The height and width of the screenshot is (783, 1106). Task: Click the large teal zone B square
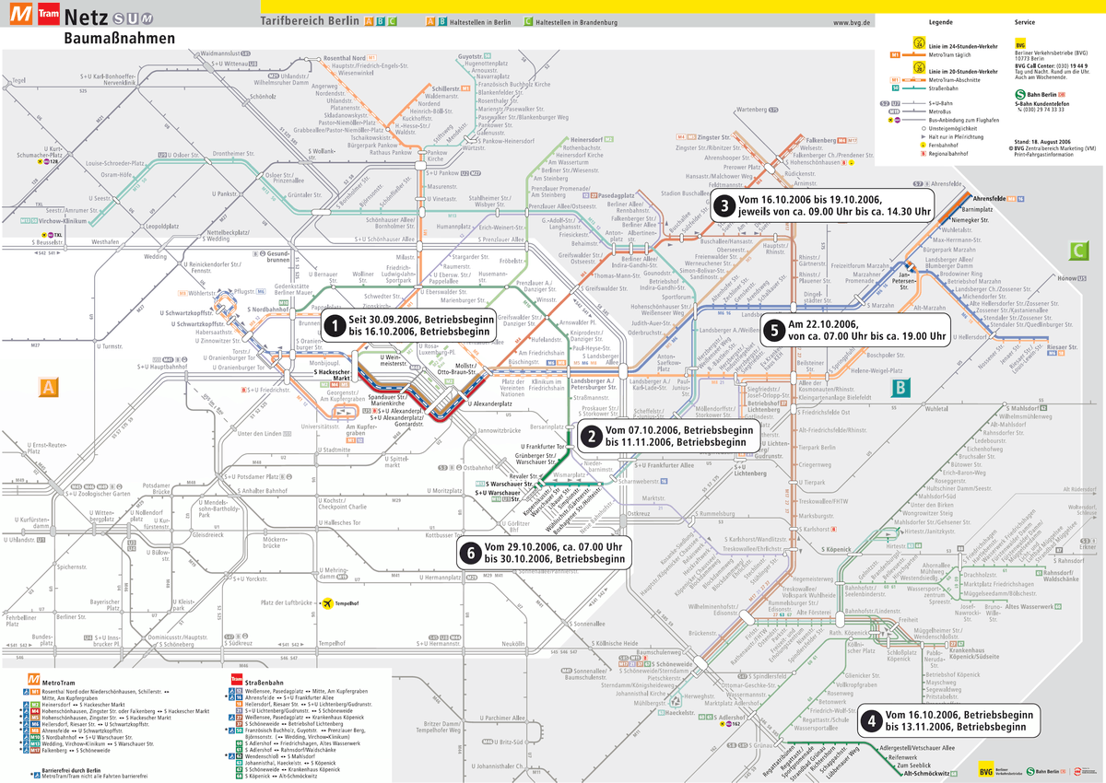(899, 388)
